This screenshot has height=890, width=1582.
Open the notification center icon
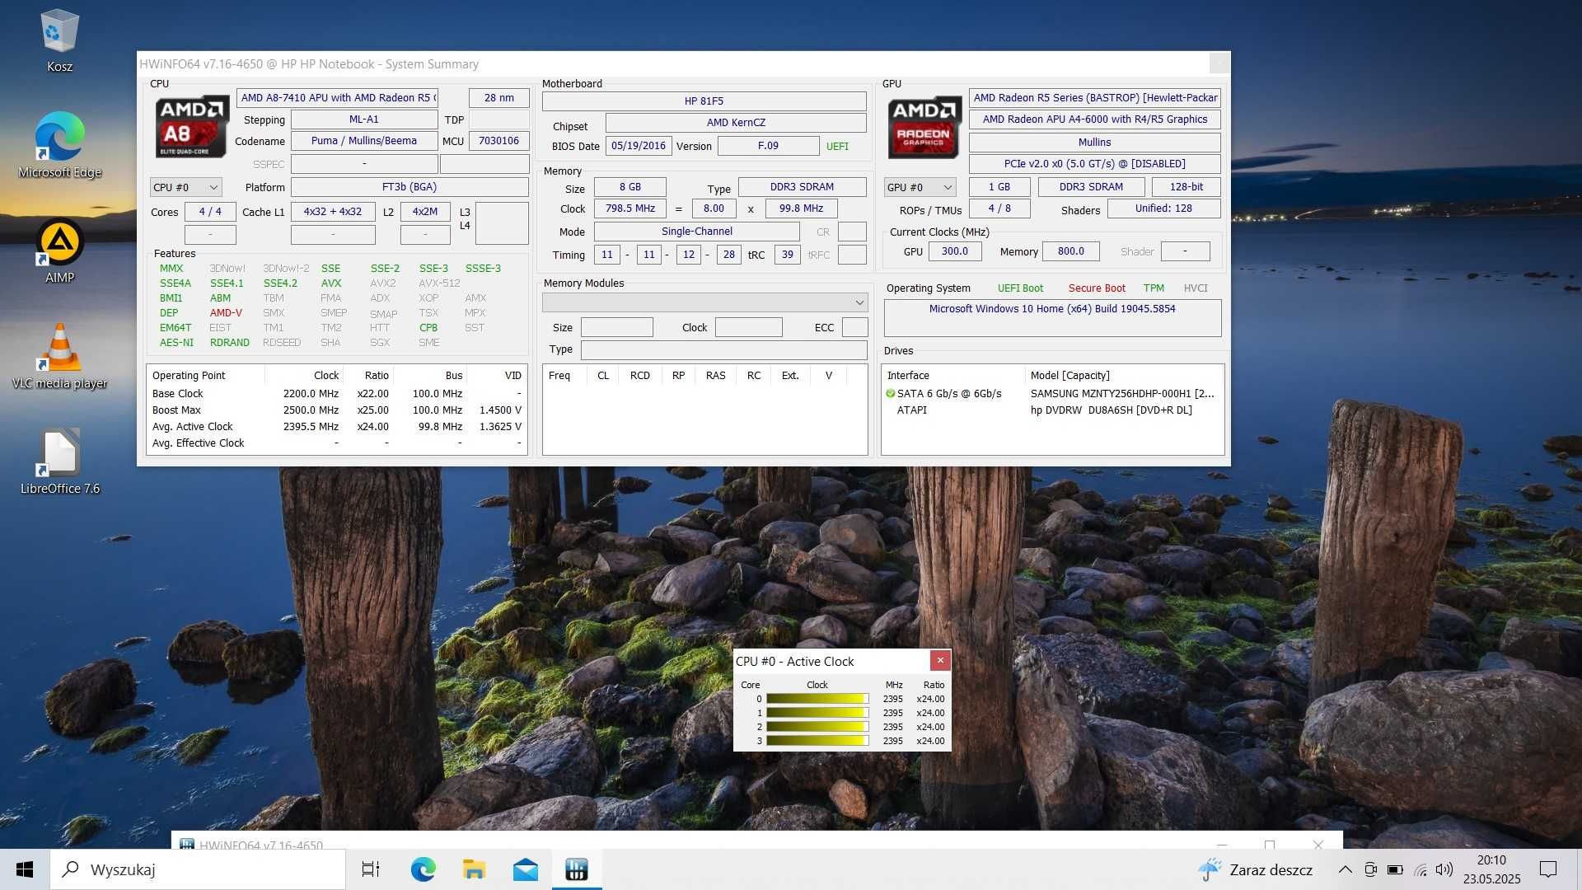pyautogui.click(x=1548, y=869)
